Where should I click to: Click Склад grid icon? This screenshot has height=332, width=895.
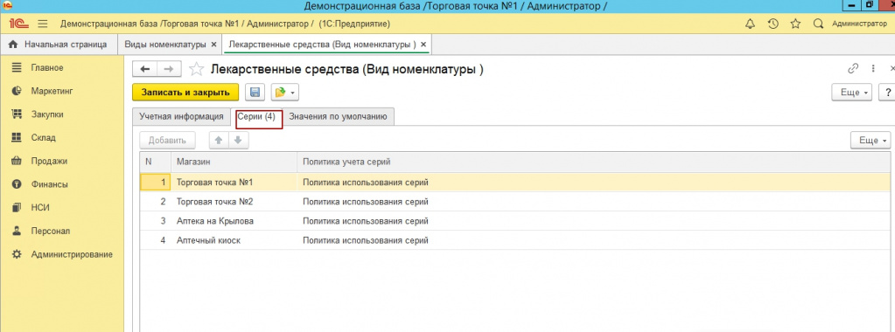pos(17,137)
